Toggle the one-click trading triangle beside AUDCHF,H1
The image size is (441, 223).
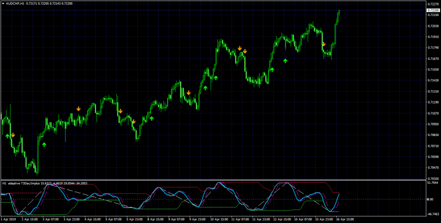click(3, 4)
